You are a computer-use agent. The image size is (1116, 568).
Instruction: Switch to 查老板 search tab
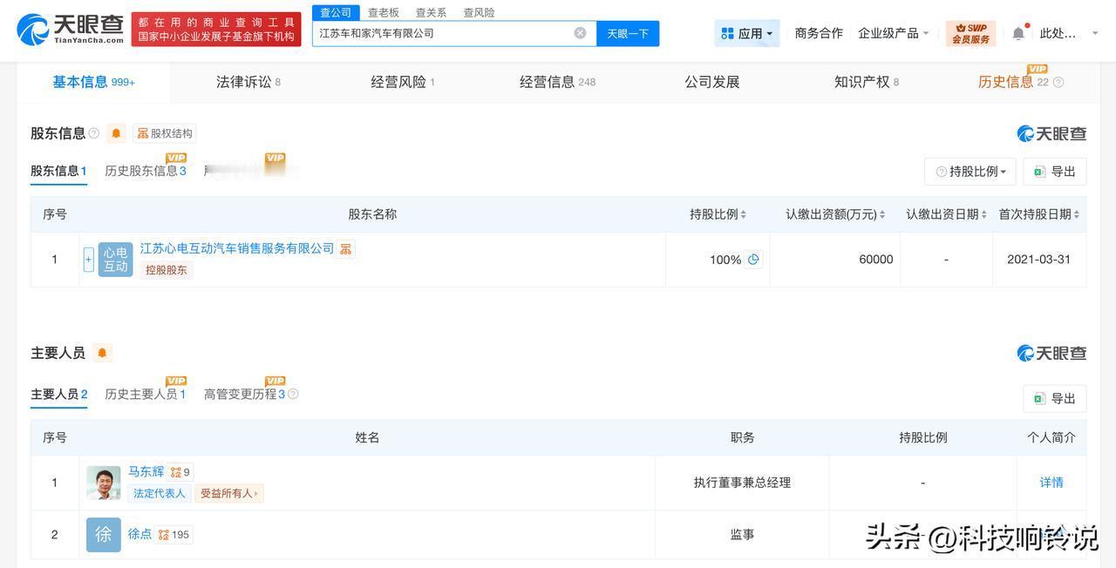click(384, 12)
